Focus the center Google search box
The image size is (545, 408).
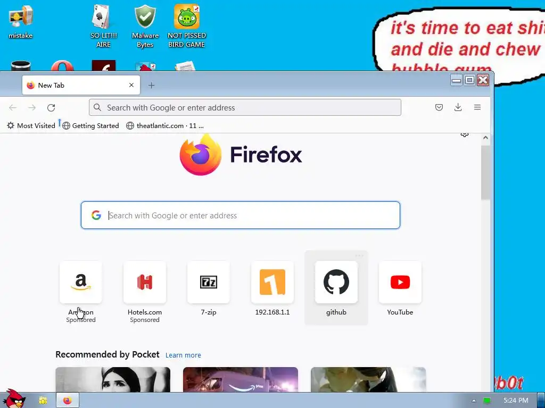point(241,215)
